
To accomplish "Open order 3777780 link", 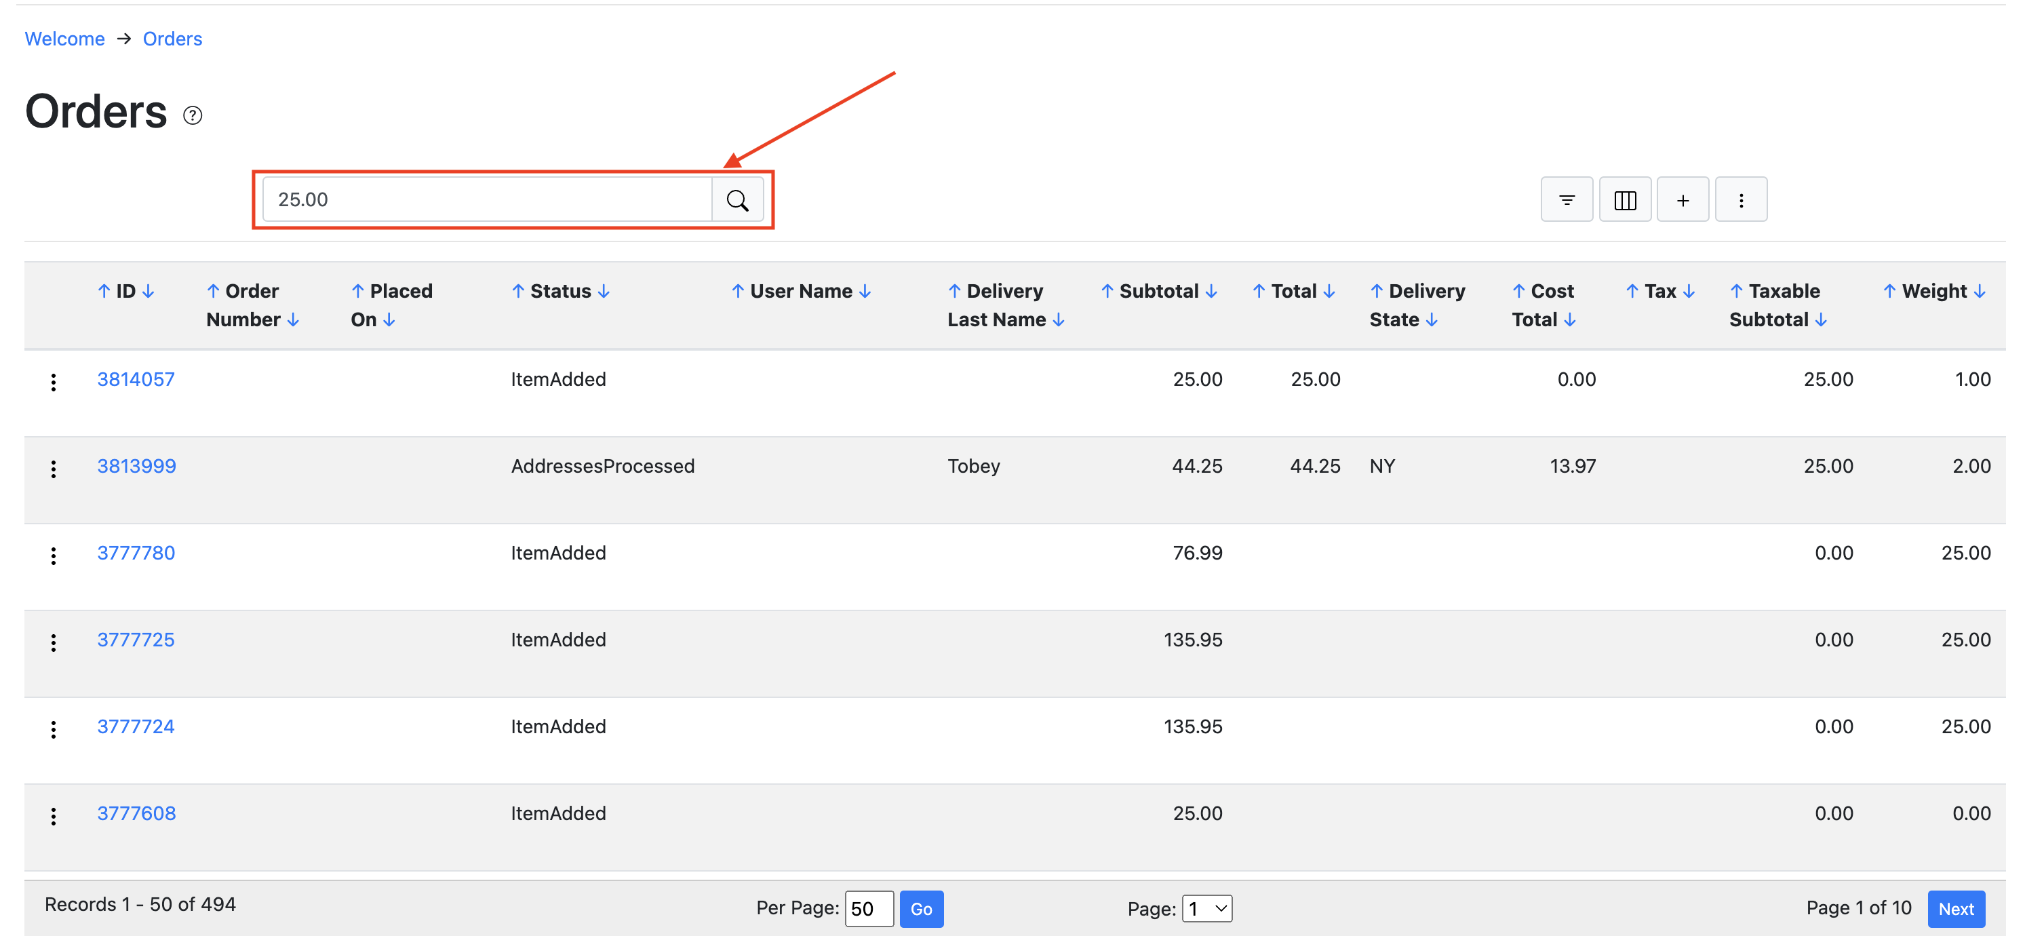I will pos(136,553).
